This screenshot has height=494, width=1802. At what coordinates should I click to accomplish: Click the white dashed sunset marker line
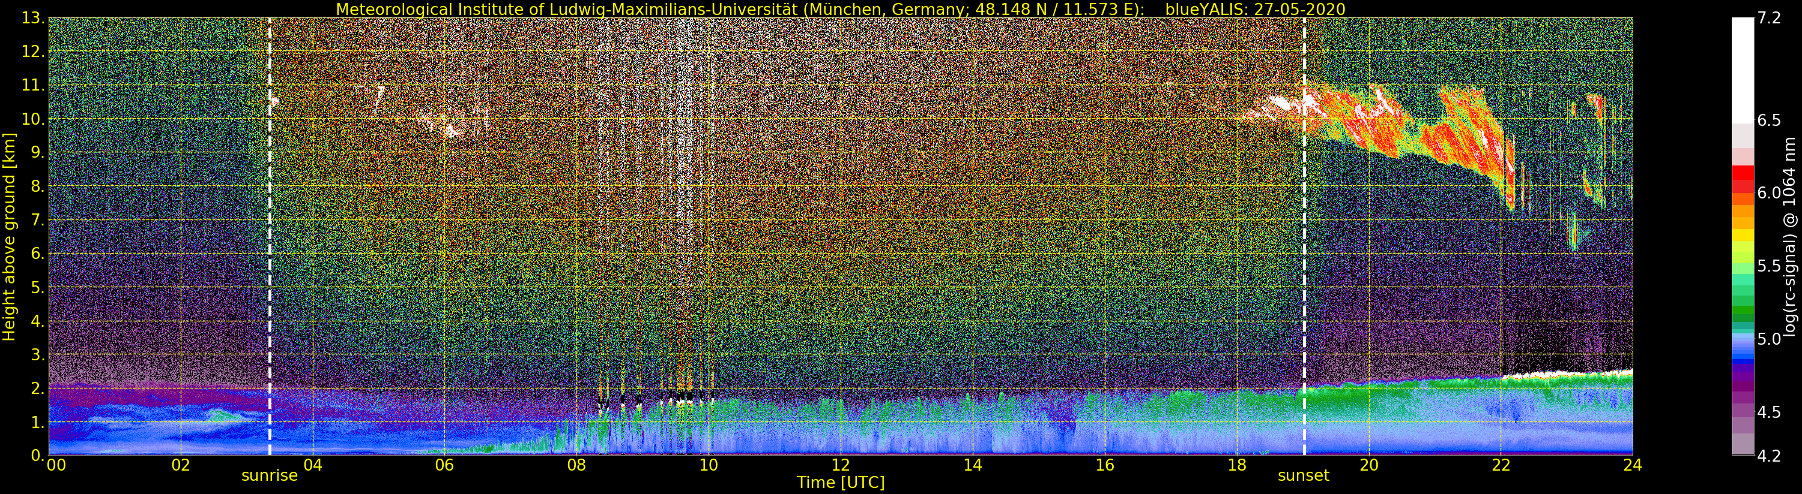click(x=1304, y=236)
